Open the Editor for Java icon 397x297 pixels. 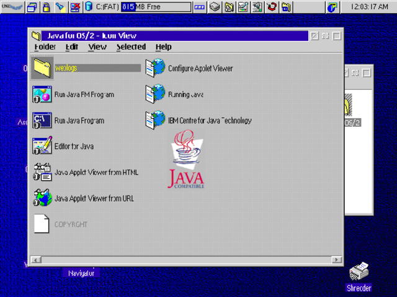coord(42,146)
